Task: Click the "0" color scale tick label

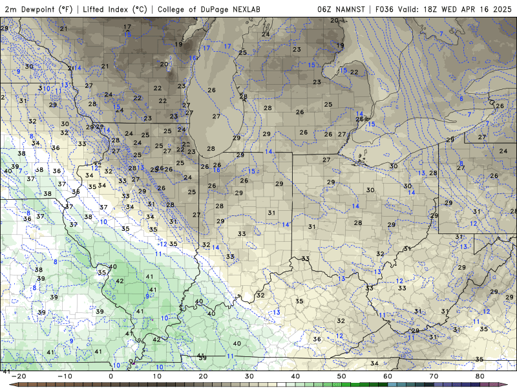Action: tap(111, 376)
